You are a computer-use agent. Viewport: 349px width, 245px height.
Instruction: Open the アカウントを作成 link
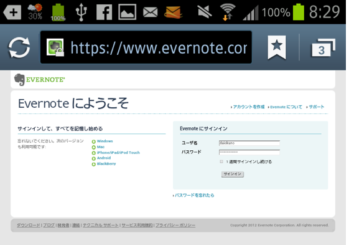tap(249, 107)
